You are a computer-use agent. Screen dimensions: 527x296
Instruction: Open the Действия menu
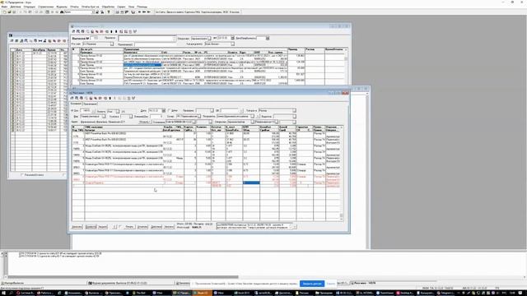[16, 7]
